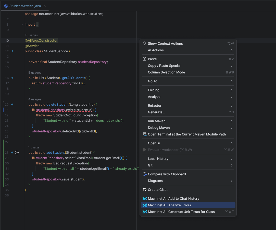Click the lightbulb icon beside Show Context Actions
This screenshot has width=276, height=230.
[145, 43]
